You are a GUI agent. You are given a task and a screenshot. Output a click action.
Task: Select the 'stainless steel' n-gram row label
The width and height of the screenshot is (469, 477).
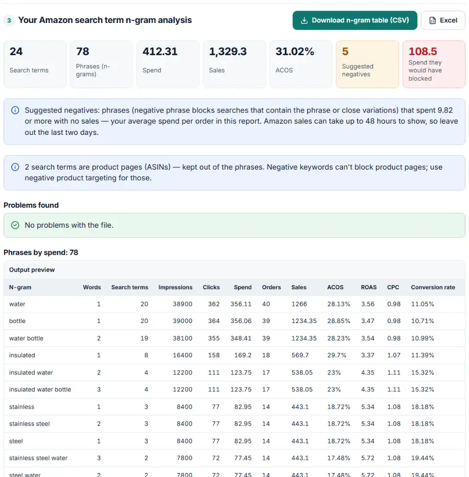(29, 423)
